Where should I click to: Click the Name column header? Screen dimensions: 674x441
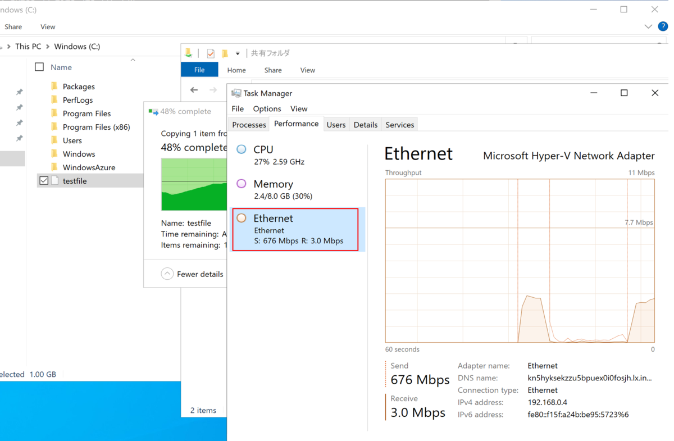[x=61, y=67]
